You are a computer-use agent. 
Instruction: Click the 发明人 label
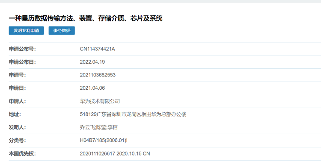(x=18, y=127)
